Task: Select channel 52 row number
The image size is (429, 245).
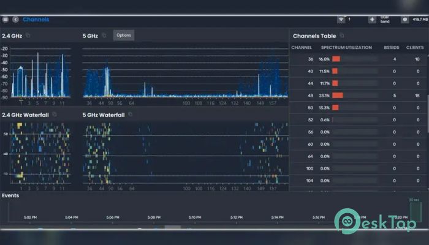Action: pos(310,120)
